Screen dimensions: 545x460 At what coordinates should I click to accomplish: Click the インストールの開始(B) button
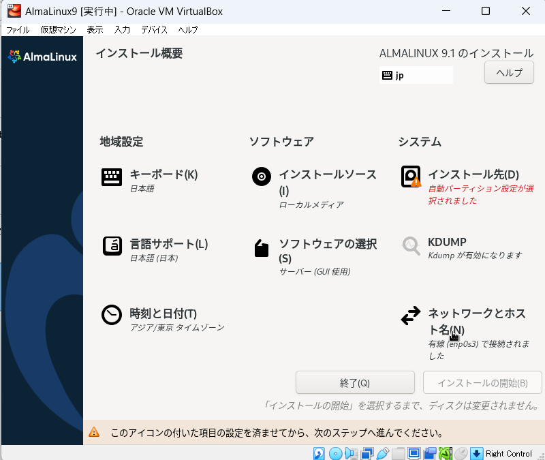coord(482,382)
